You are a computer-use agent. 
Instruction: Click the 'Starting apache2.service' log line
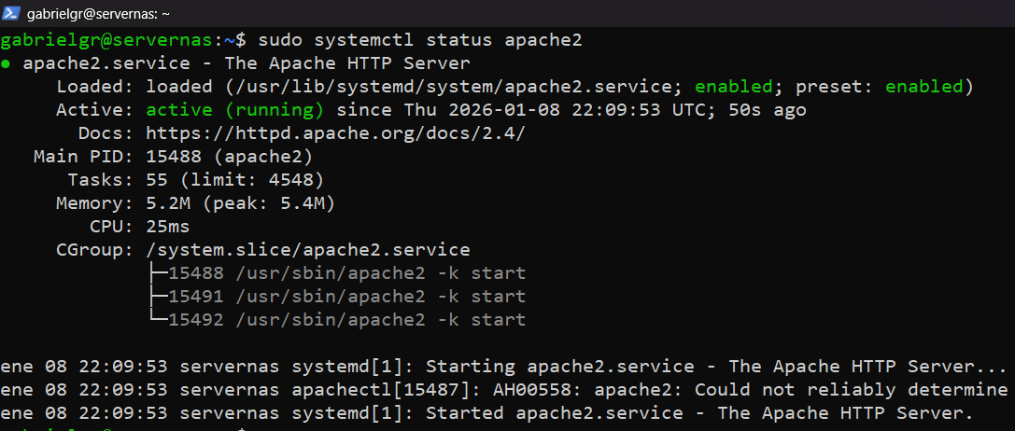(x=504, y=367)
